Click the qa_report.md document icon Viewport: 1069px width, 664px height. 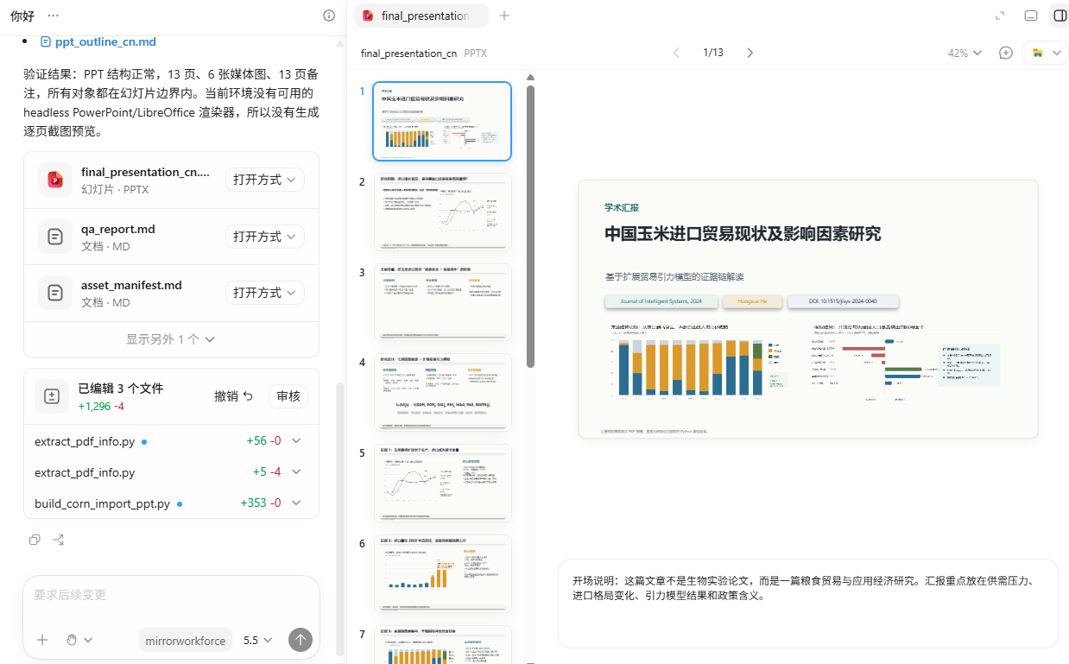point(55,237)
